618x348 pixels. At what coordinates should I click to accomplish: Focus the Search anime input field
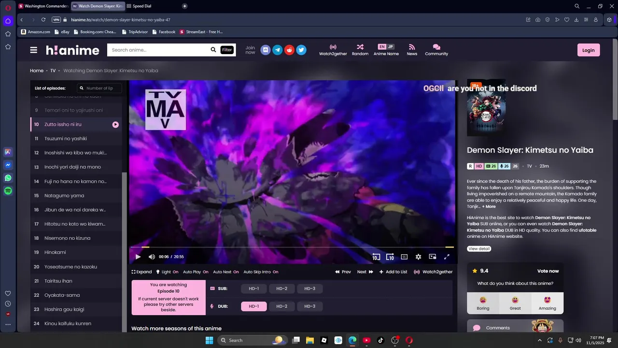tap(158, 50)
